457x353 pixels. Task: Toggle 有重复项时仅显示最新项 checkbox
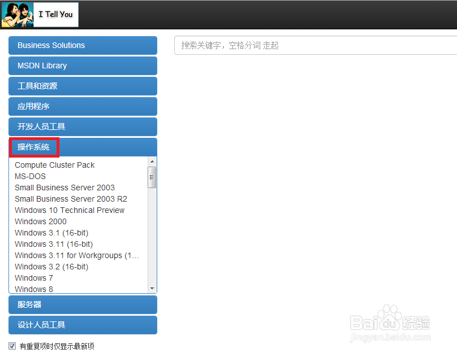(12, 346)
